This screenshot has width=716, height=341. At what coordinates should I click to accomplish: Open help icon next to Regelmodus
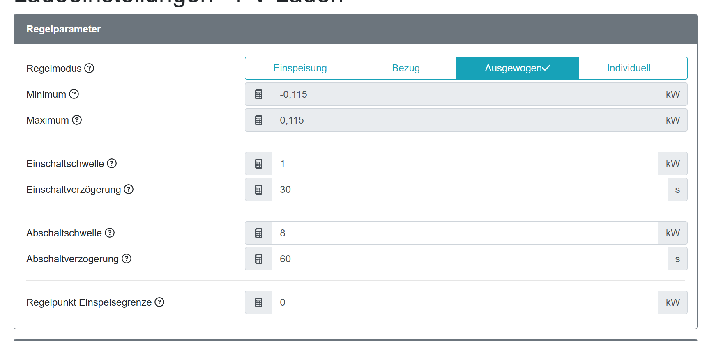pos(89,68)
